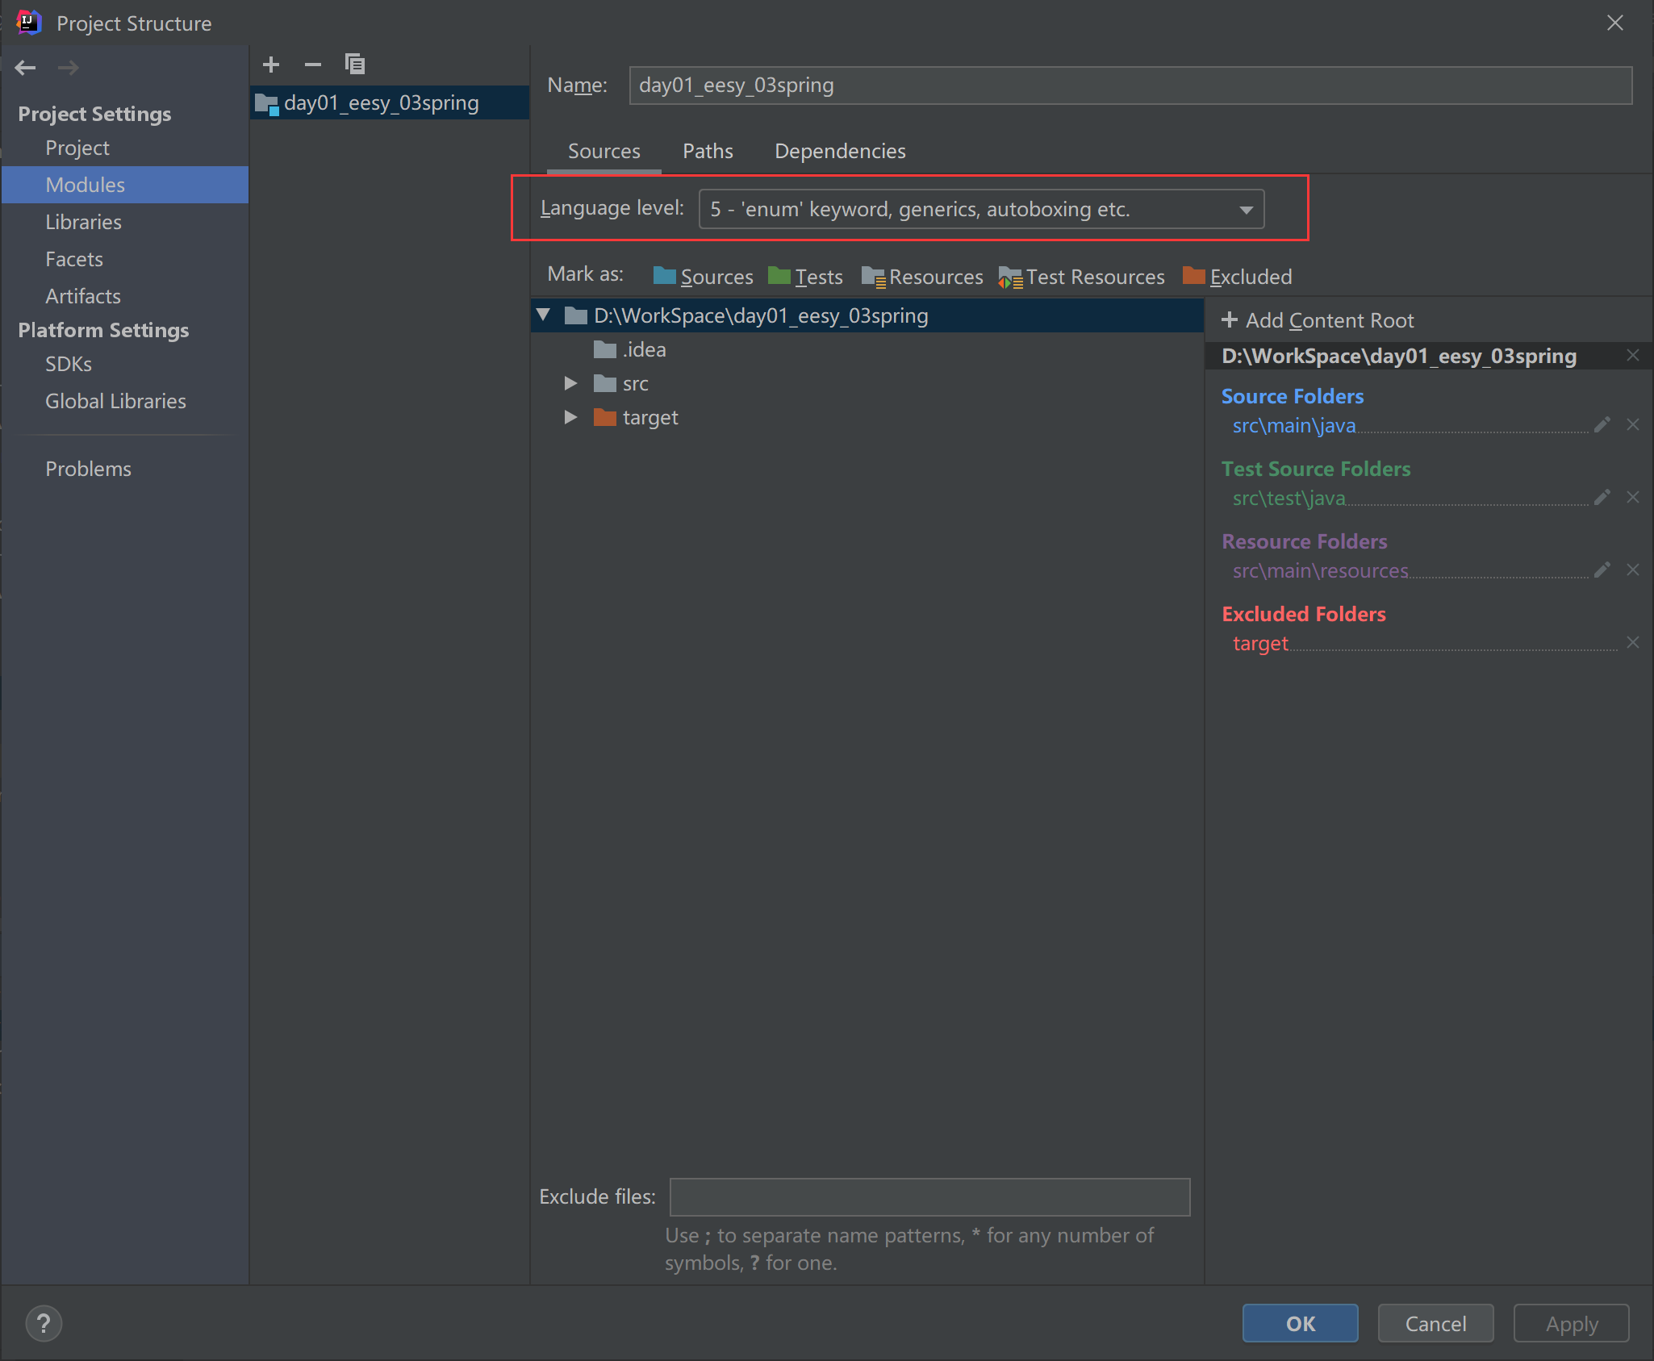
Task: Remove src\test\java test folder
Action: [1633, 497]
